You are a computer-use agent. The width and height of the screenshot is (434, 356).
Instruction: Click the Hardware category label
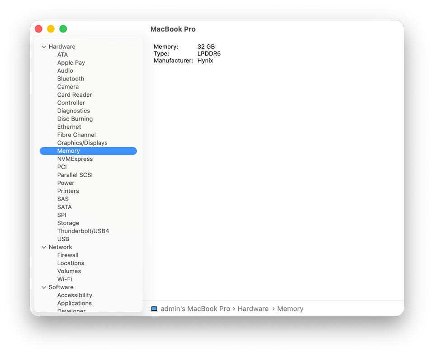[x=62, y=47]
